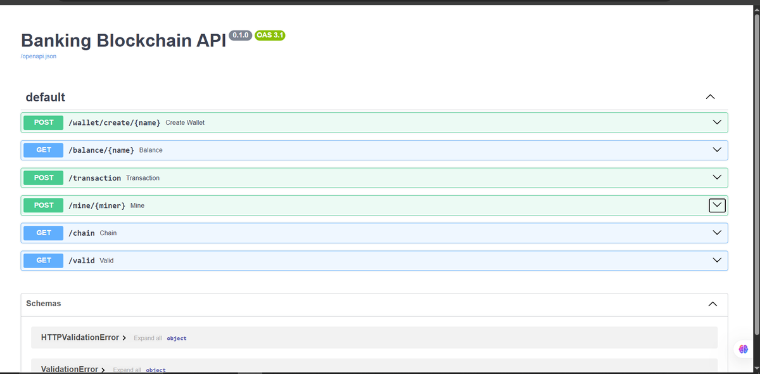This screenshot has width=760, height=374.
Task: Click GET badge for /chain
Action: click(x=44, y=233)
